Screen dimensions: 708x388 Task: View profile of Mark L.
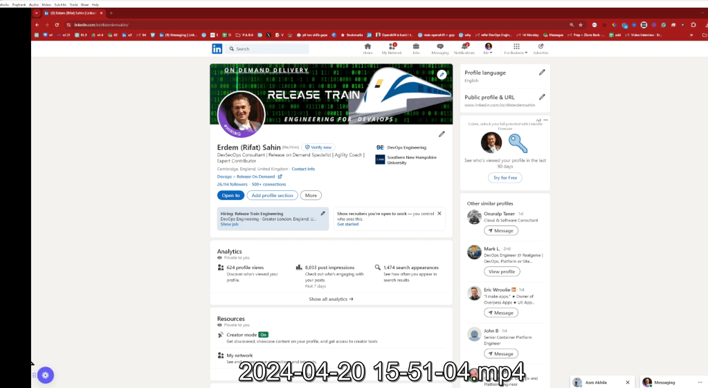[502, 272]
